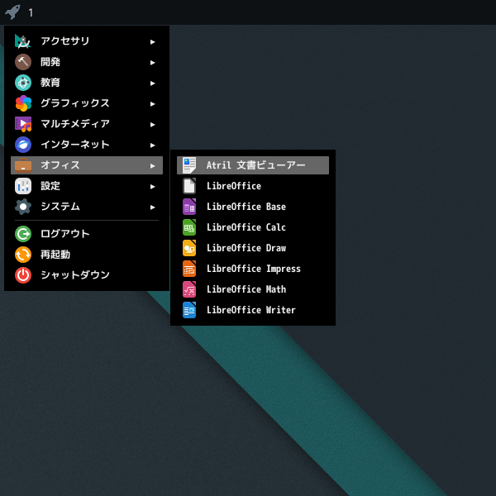Click the アクセサリ category icon

tap(23, 41)
